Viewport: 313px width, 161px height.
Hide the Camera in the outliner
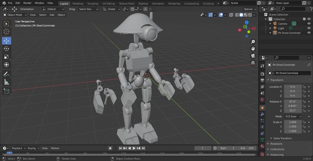[x=309, y=24]
